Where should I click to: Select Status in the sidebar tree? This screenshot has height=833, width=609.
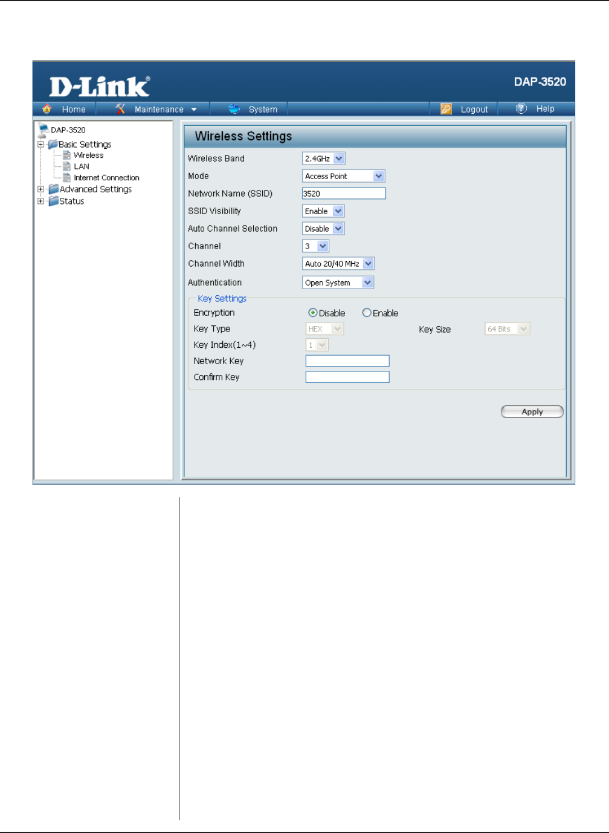[72, 201]
